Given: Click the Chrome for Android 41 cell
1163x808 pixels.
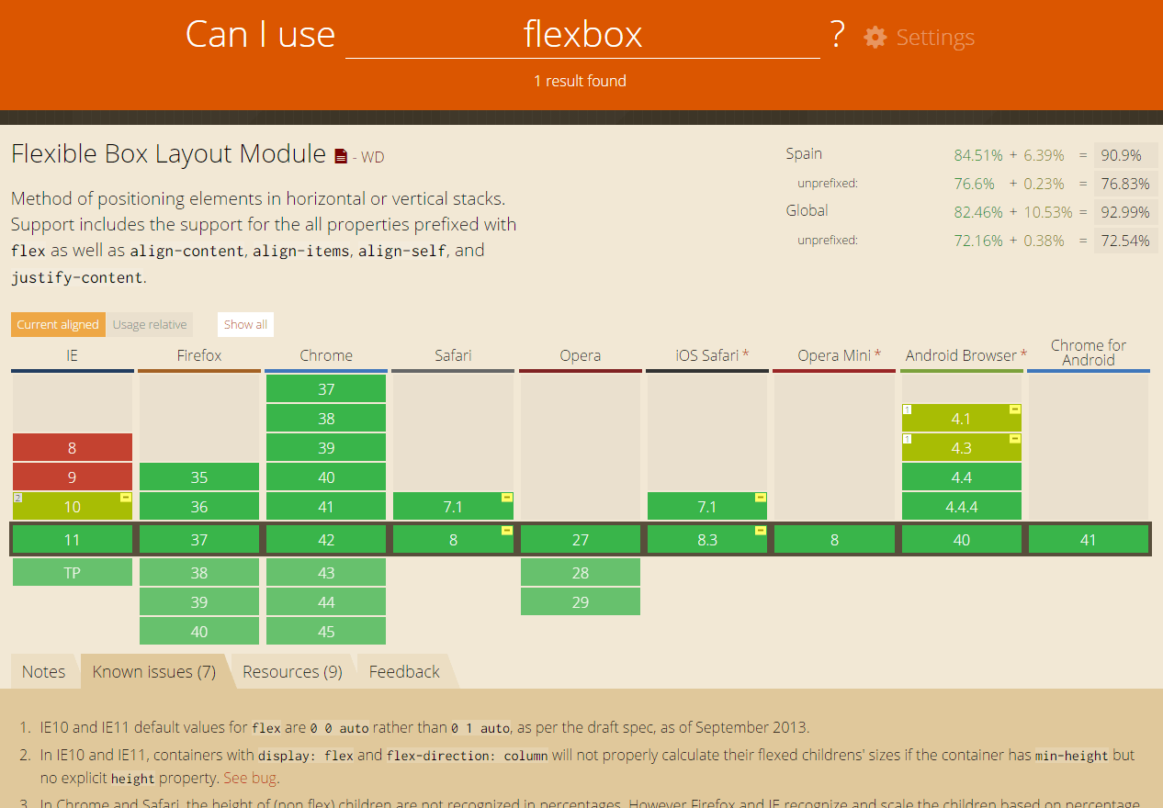Looking at the screenshot, I should [x=1089, y=539].
